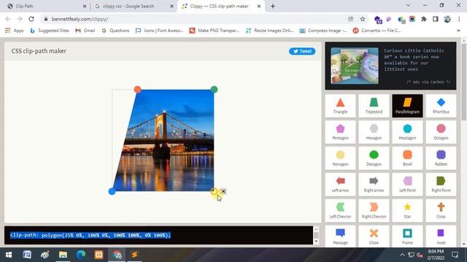
Task: Expand the tab search dropdown arrow
Action: [409, 5]
